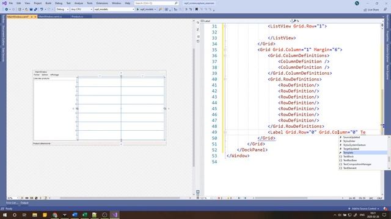
Task: Open the Windows notification center icon
Action: coord(384,215)
